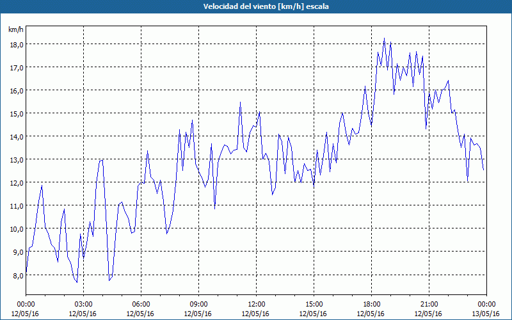Click the 13/05/16 date label

pyautogui.click(x=486, y=314)
